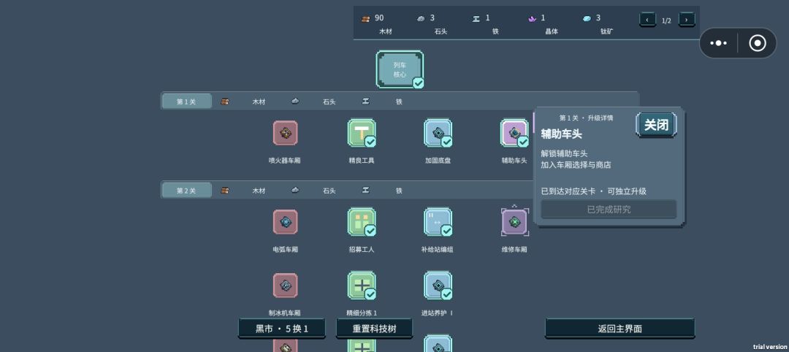The height and width of the screenshot is (352, 789).
Task: Open the 精细分拣 1 upgrade node
Action: 362,286
